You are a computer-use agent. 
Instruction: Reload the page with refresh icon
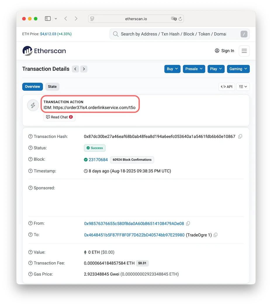pos(180,19)
